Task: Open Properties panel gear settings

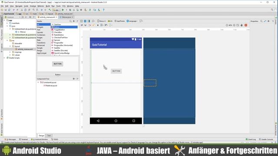Action: [269, 21]
